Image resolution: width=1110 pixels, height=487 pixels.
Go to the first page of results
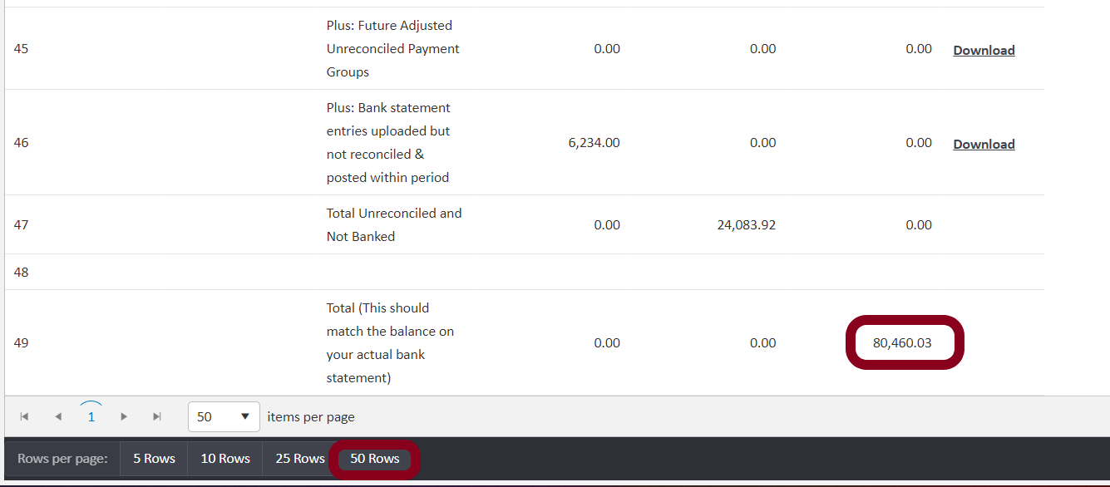pyautogui.click(x=24, y=416)
